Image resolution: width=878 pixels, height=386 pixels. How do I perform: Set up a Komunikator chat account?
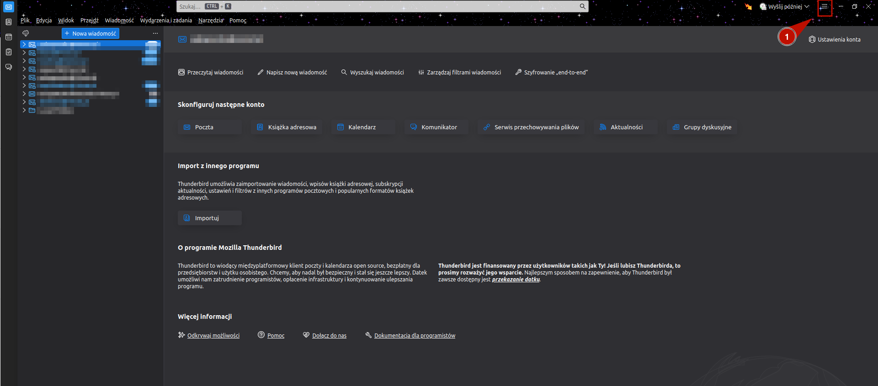coord(436,127)
